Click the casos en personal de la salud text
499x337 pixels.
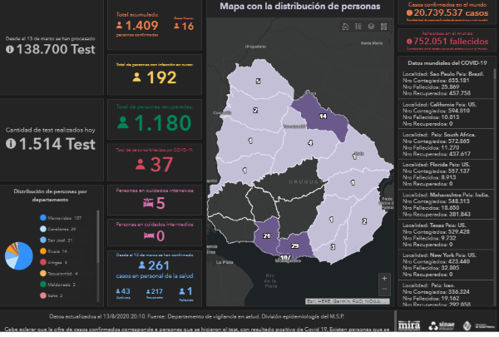click(155, 276)
